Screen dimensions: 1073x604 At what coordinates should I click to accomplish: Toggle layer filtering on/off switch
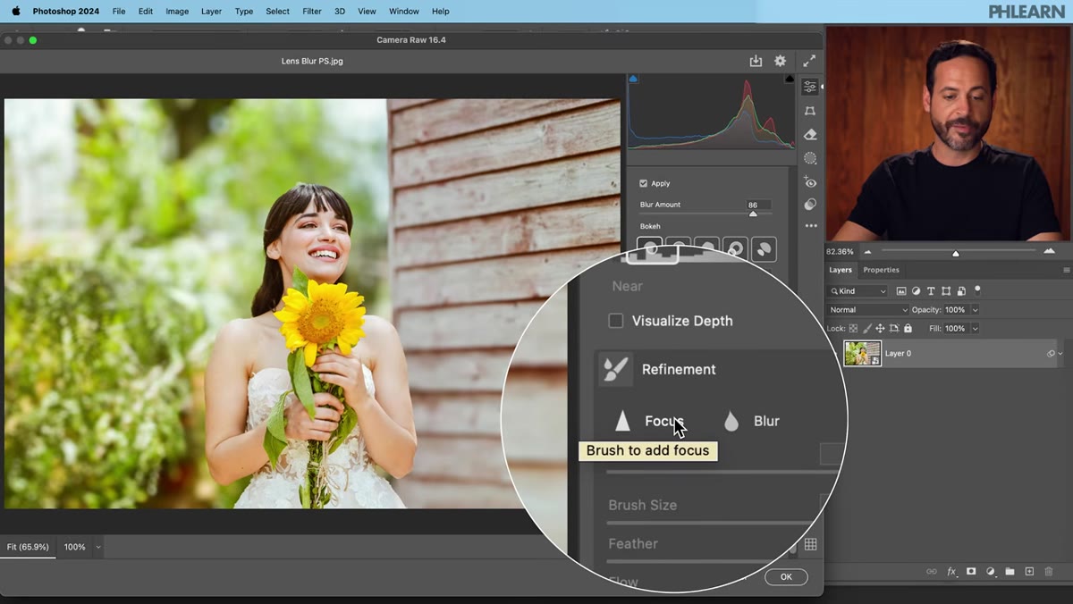[x=977, y=289]
